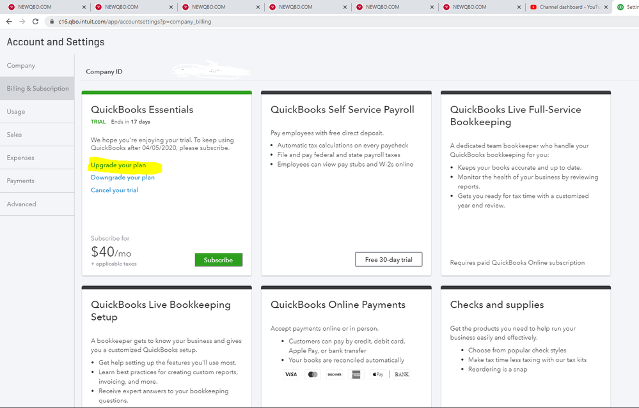Click the QuickBooks Self Service Payroll title
This screenshot has width=639, height=408.
342,109
